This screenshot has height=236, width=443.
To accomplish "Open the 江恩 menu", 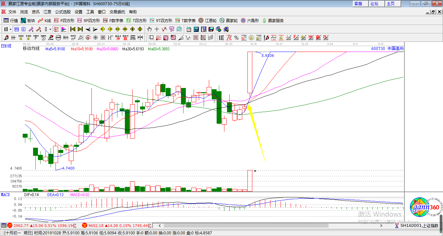I will click(x=47, y=12).
